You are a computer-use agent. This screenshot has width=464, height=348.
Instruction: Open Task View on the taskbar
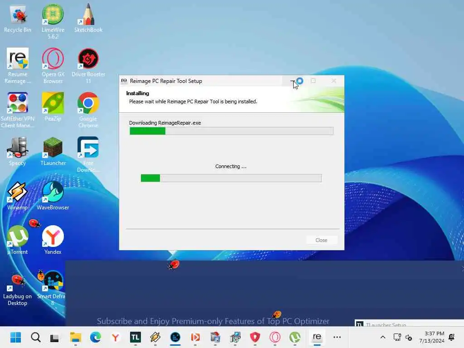click(x=54, y=337)
